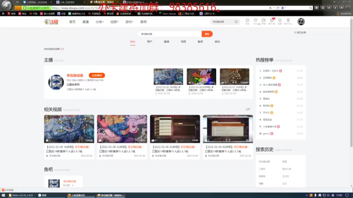Screen dimensions: 353x198
Task: Open the 2022-02-08 18点场 thumbnail in anchor card
Action: 168,77
